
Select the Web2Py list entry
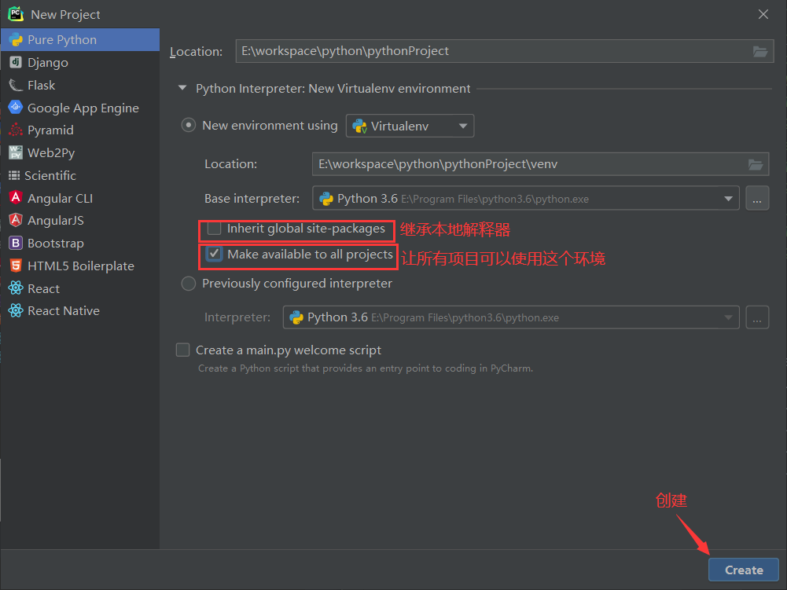(x=80, y=152)
